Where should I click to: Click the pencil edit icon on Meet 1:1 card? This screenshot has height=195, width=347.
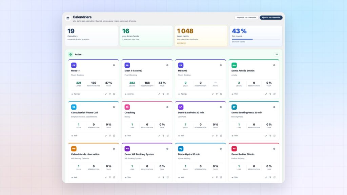coord(106,94)
